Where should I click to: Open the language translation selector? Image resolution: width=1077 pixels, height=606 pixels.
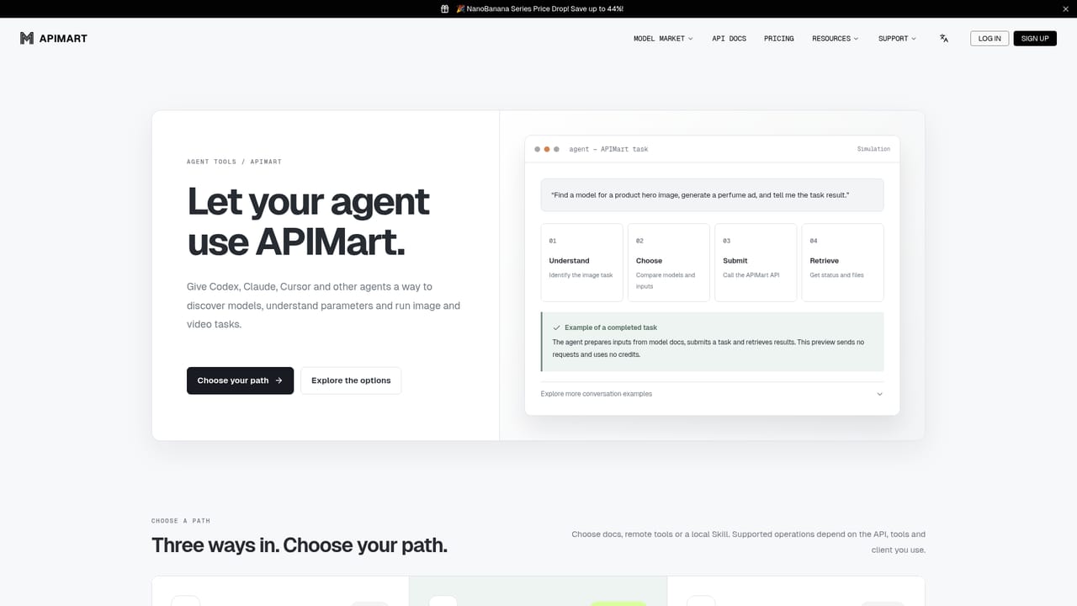coord(944,39)
